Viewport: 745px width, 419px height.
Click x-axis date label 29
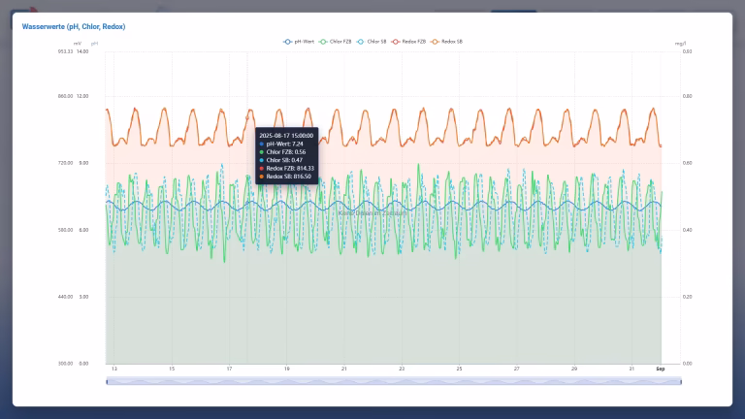(574, 369)
